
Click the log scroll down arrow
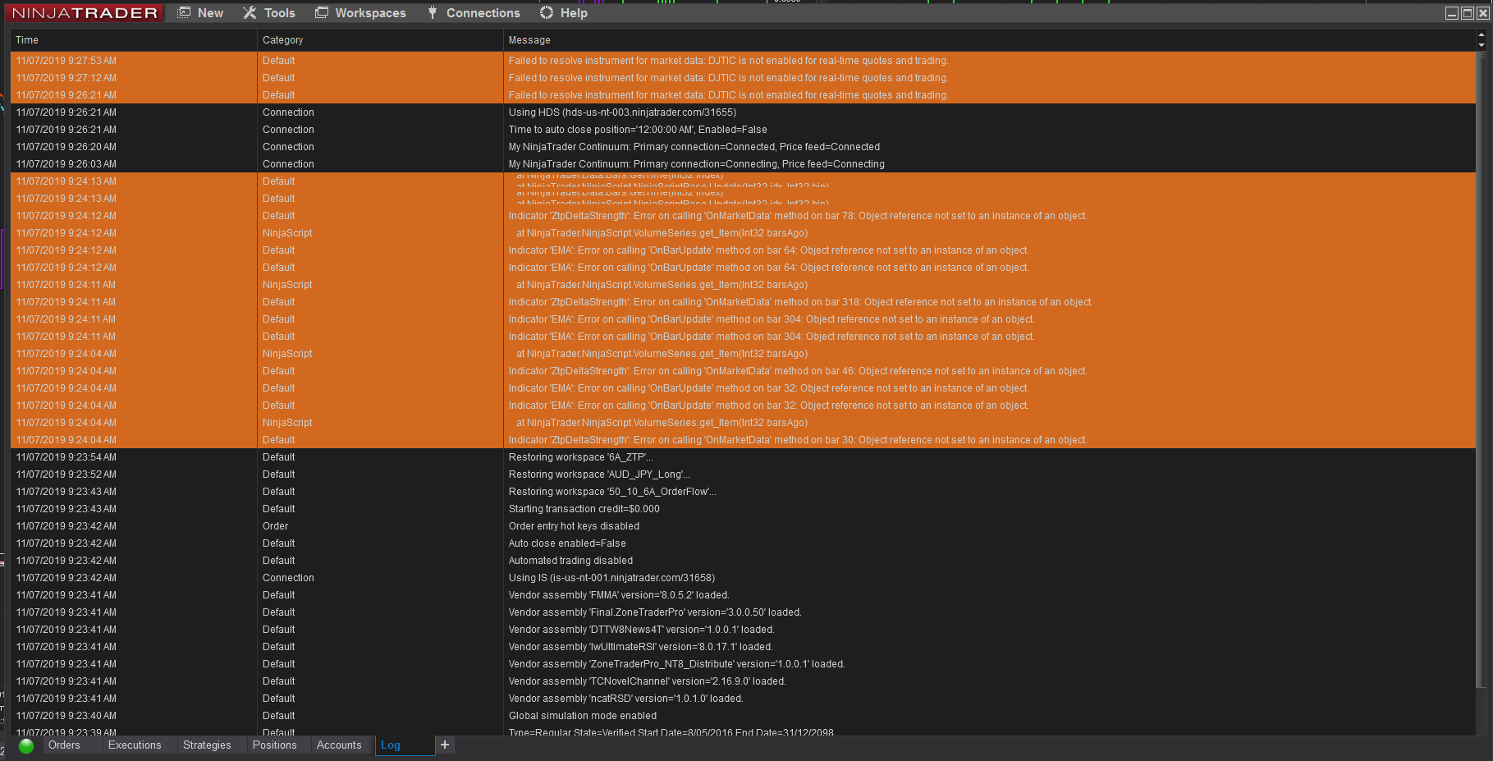(x=1482, y=44)
